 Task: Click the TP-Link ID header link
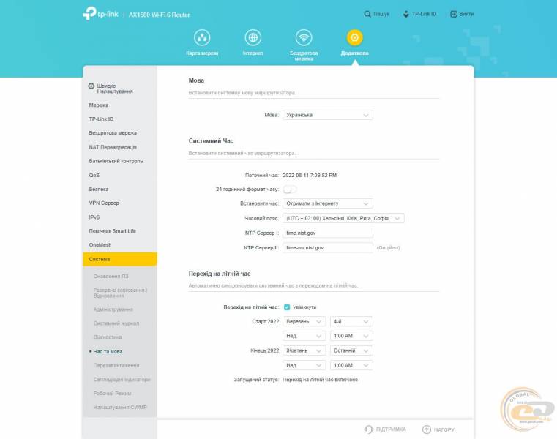click(424, 14)
